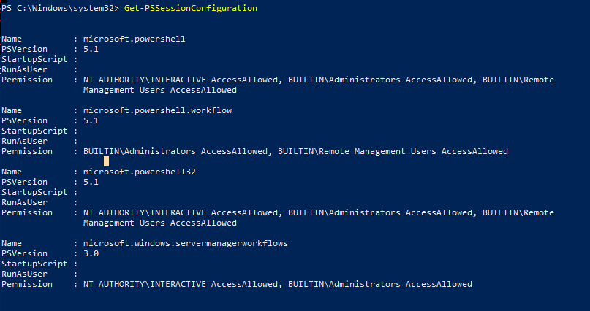Click the blinking cursor block below Permission
The width and height of the screenshot is (590, 311).
click(107, 161)
